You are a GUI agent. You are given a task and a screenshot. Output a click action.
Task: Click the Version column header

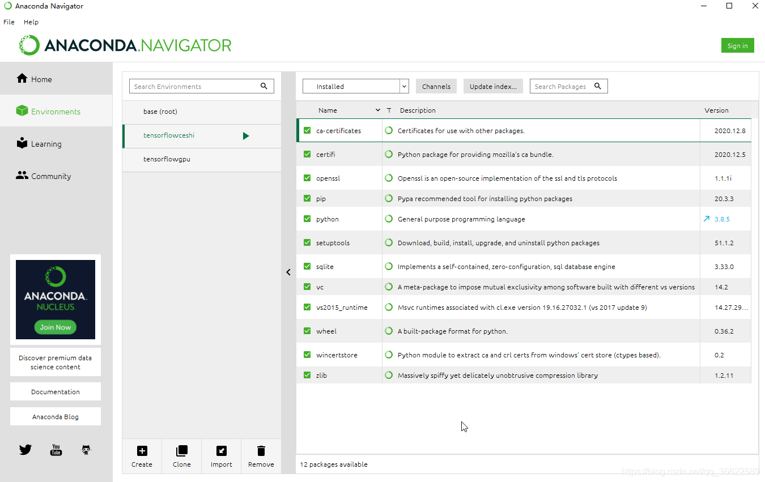pyautogui.click(x=716, y=110)
